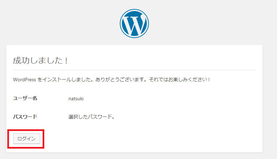Click the ありがとうございます phrase
Screen dimensions: 277x159
point(121,80)
